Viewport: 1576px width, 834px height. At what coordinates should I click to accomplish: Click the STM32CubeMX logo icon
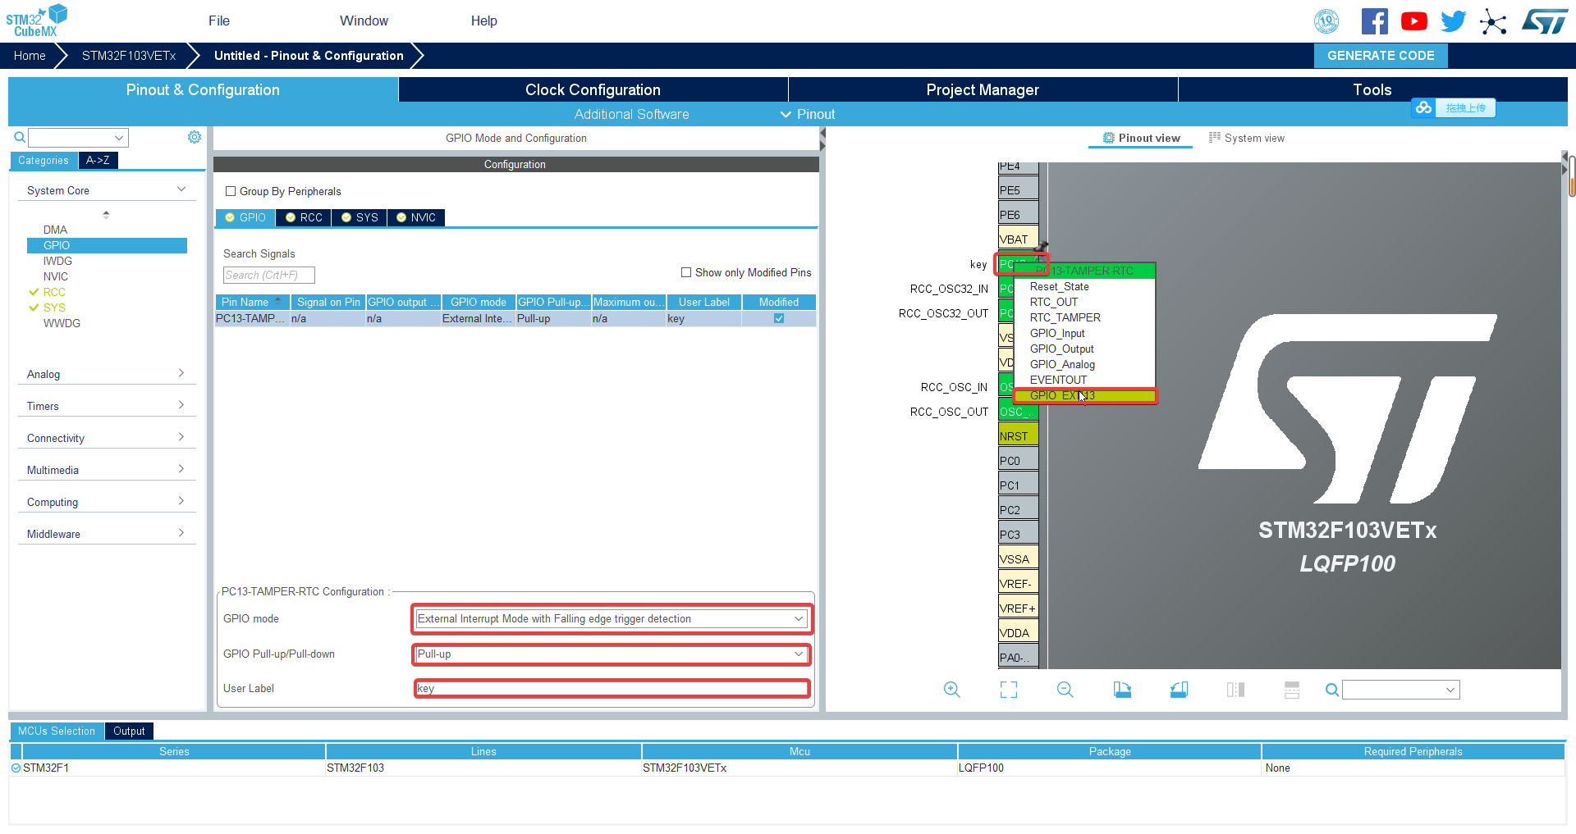(x=37, y=21)
